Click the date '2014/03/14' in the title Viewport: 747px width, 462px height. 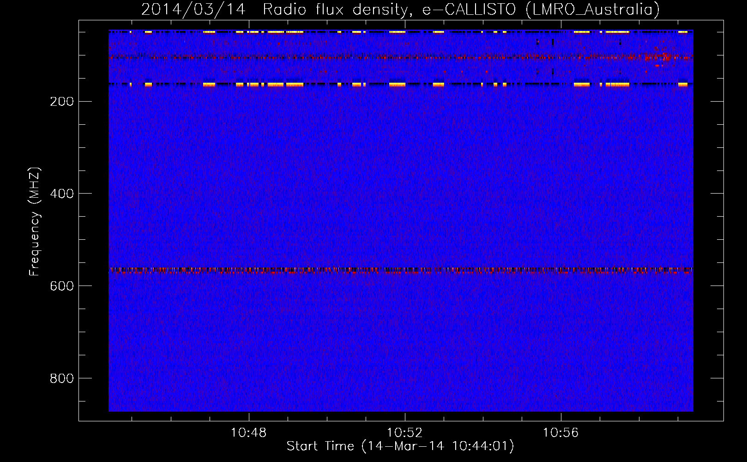[193, 10]
